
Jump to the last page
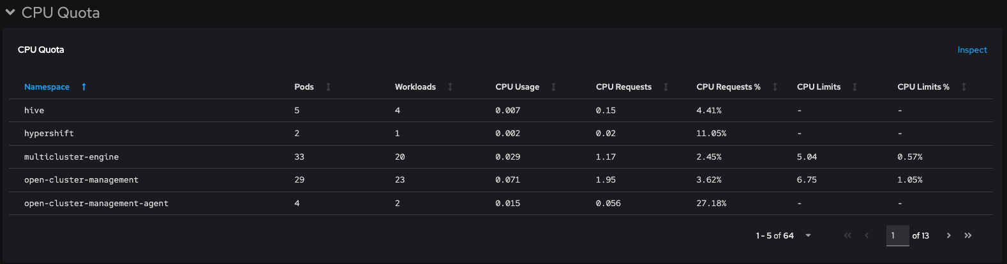tap(968, 235)
